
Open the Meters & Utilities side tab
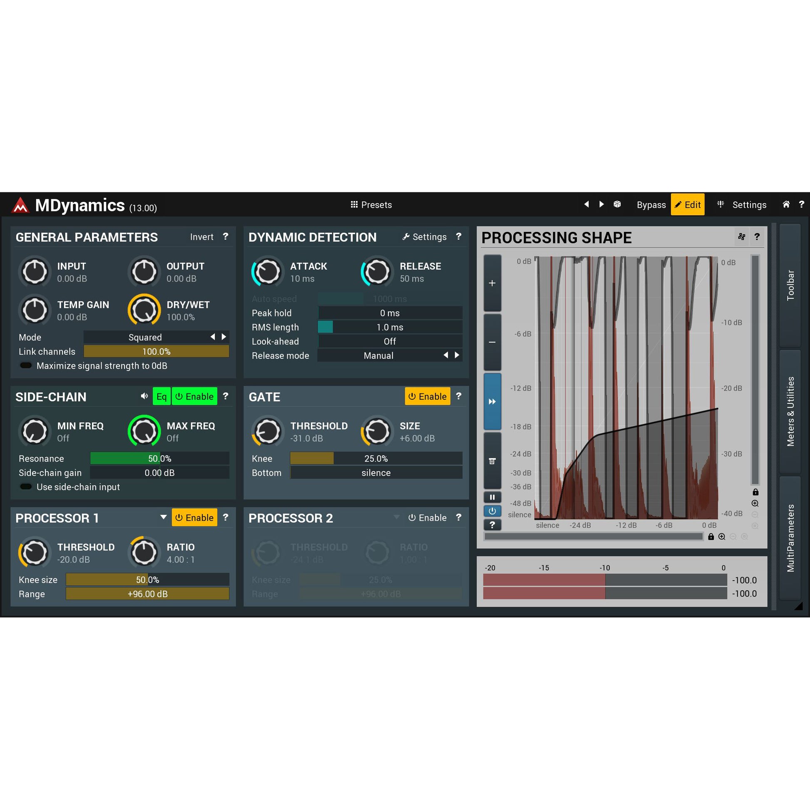pos(790,411)
